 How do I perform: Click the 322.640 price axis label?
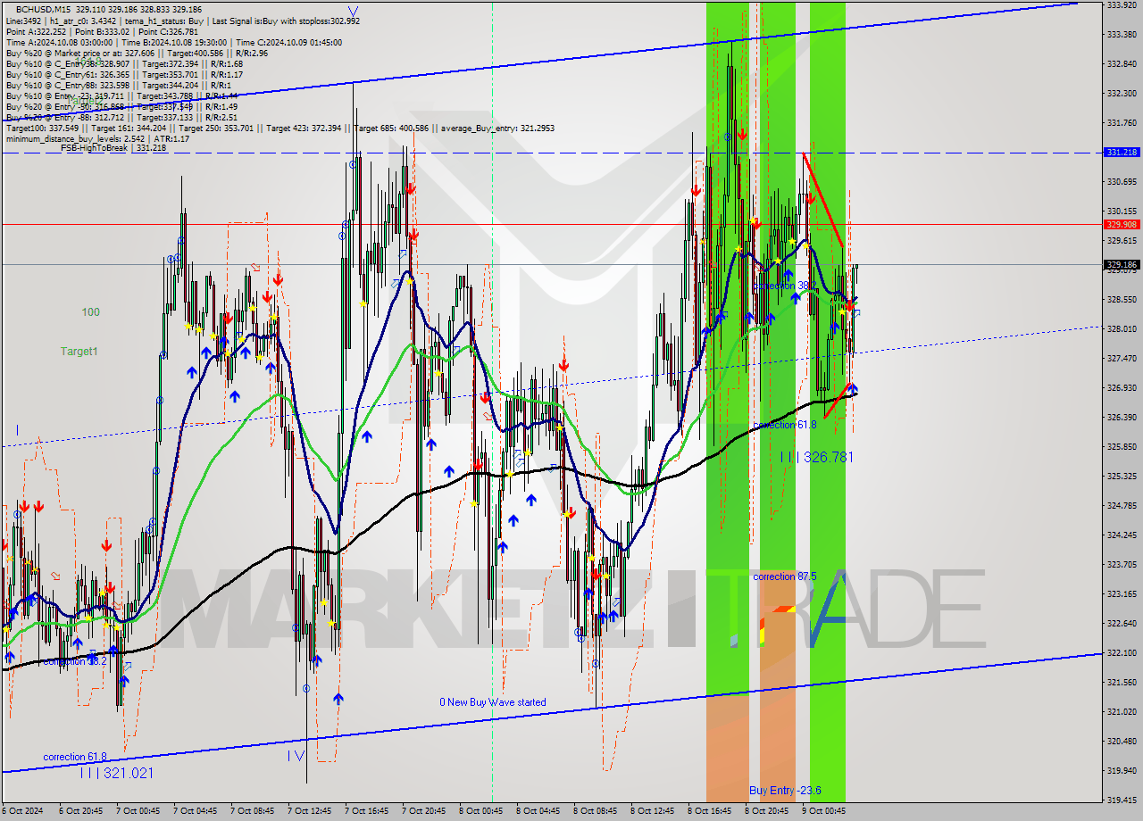tap(1122, 623)
